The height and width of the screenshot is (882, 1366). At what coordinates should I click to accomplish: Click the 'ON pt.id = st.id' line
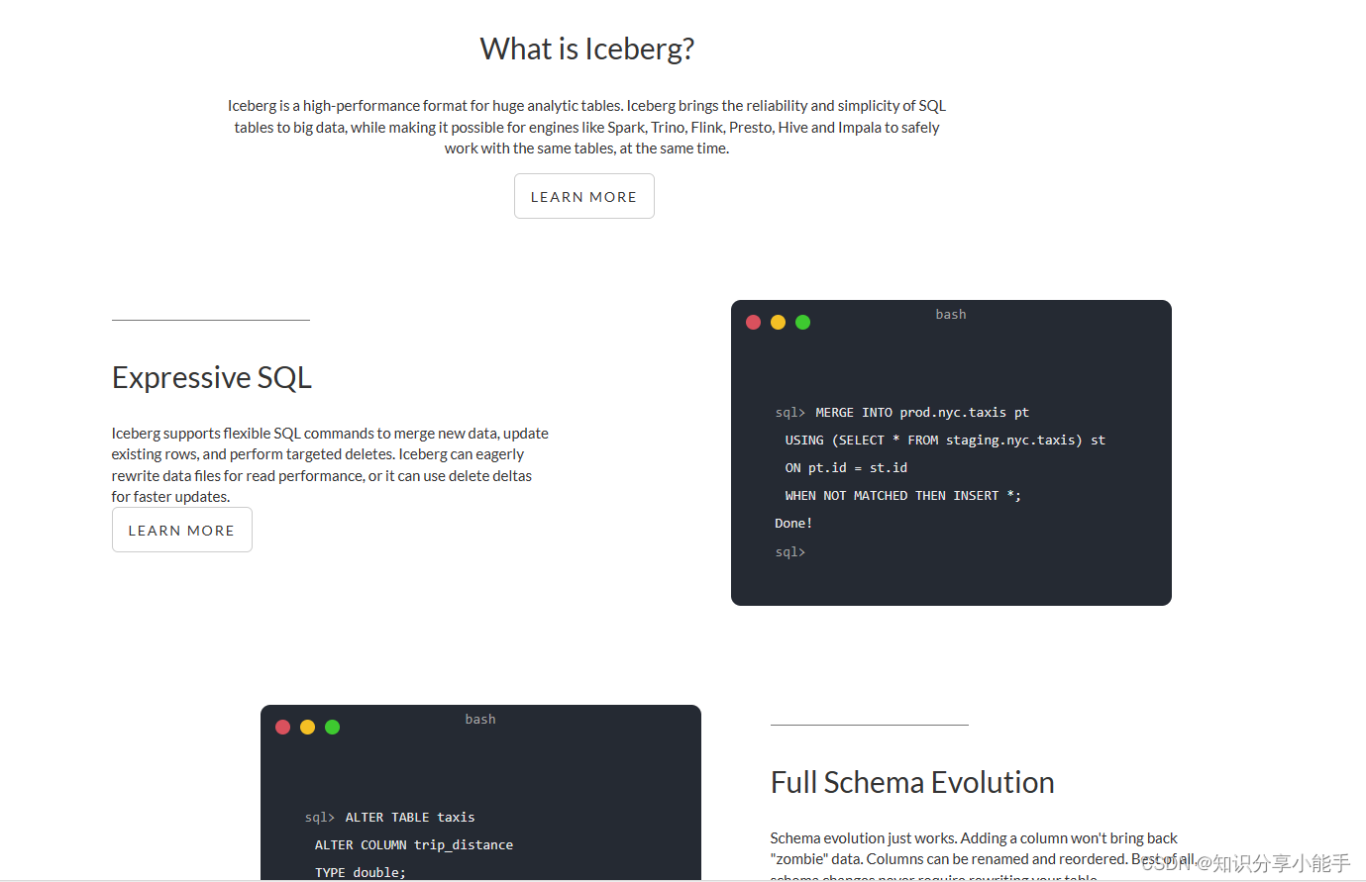click(846, 468)
